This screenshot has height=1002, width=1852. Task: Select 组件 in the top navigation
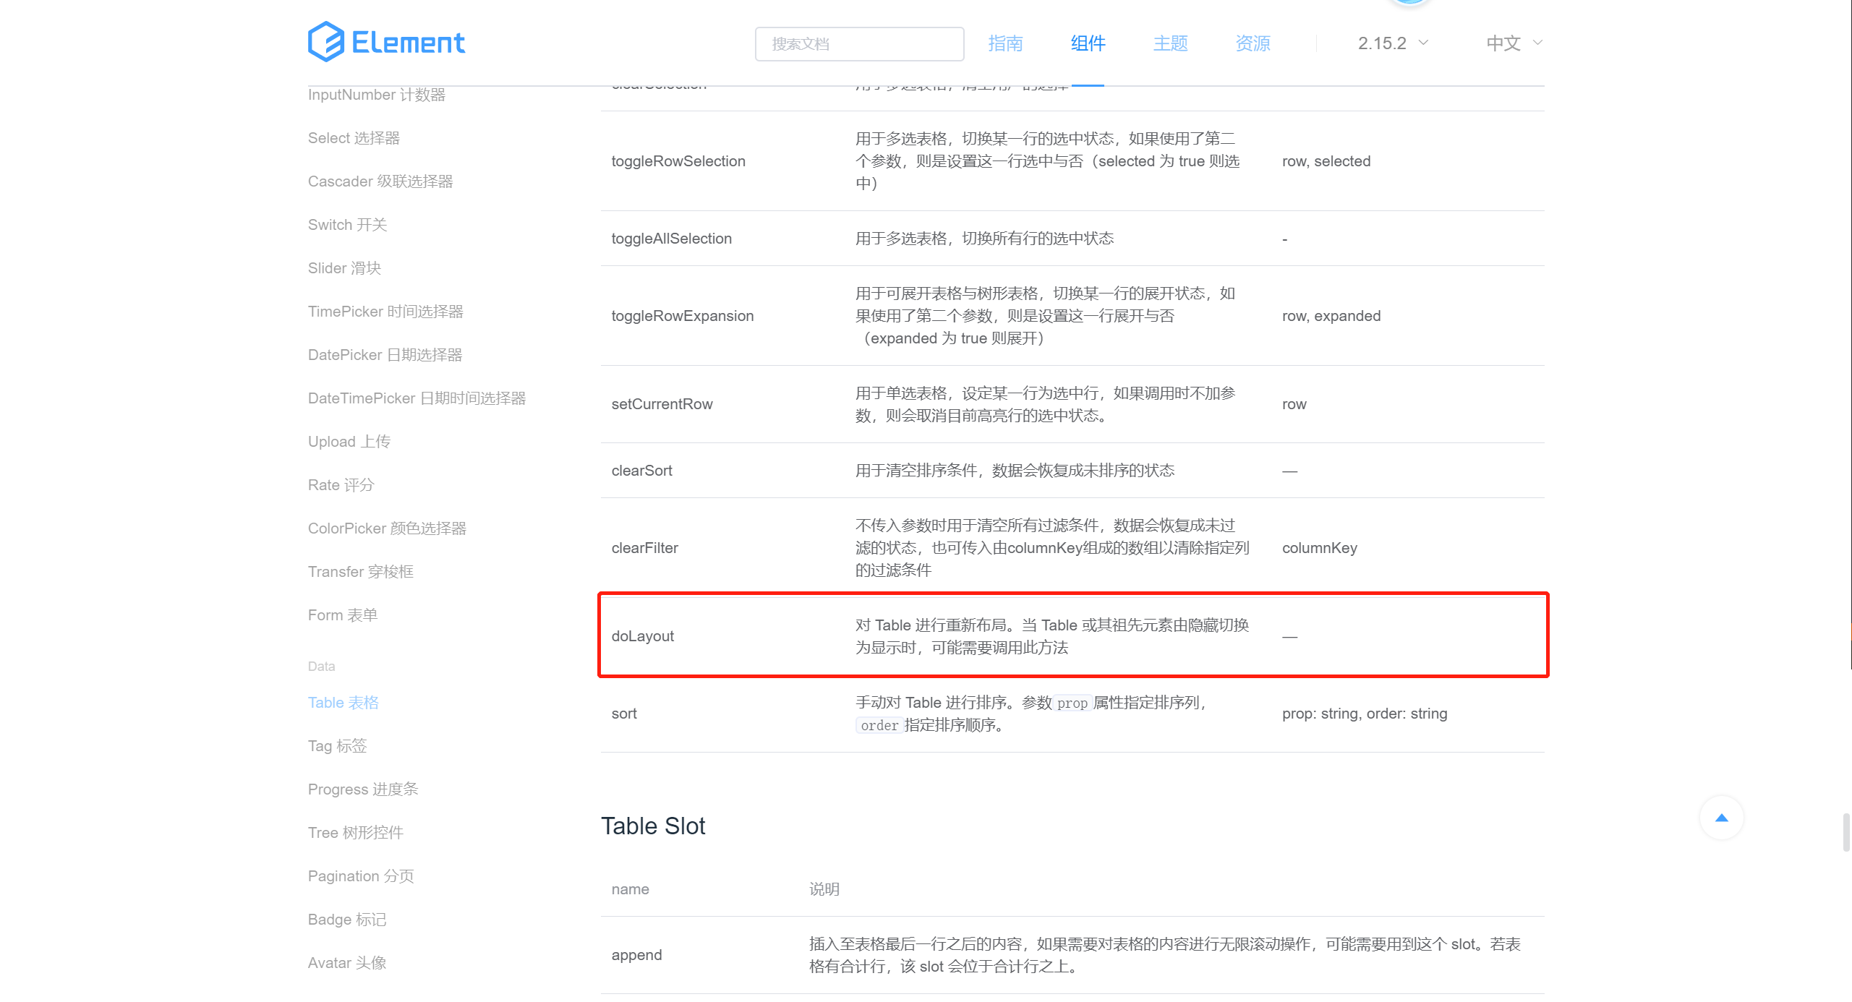1087,43
